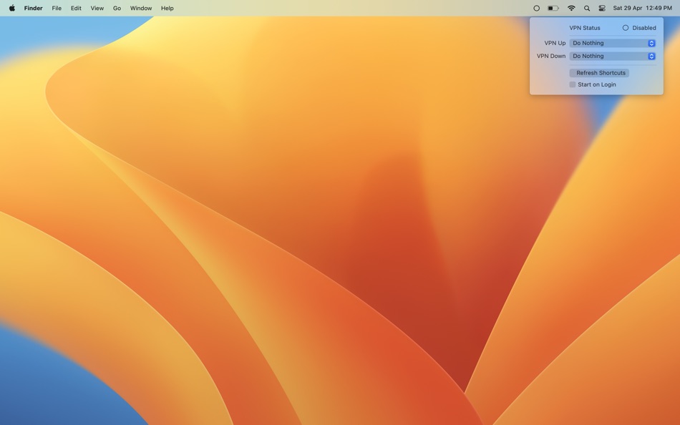Open the battery status icon
Screen dimensions: 680x425
(x=553, y=8)
